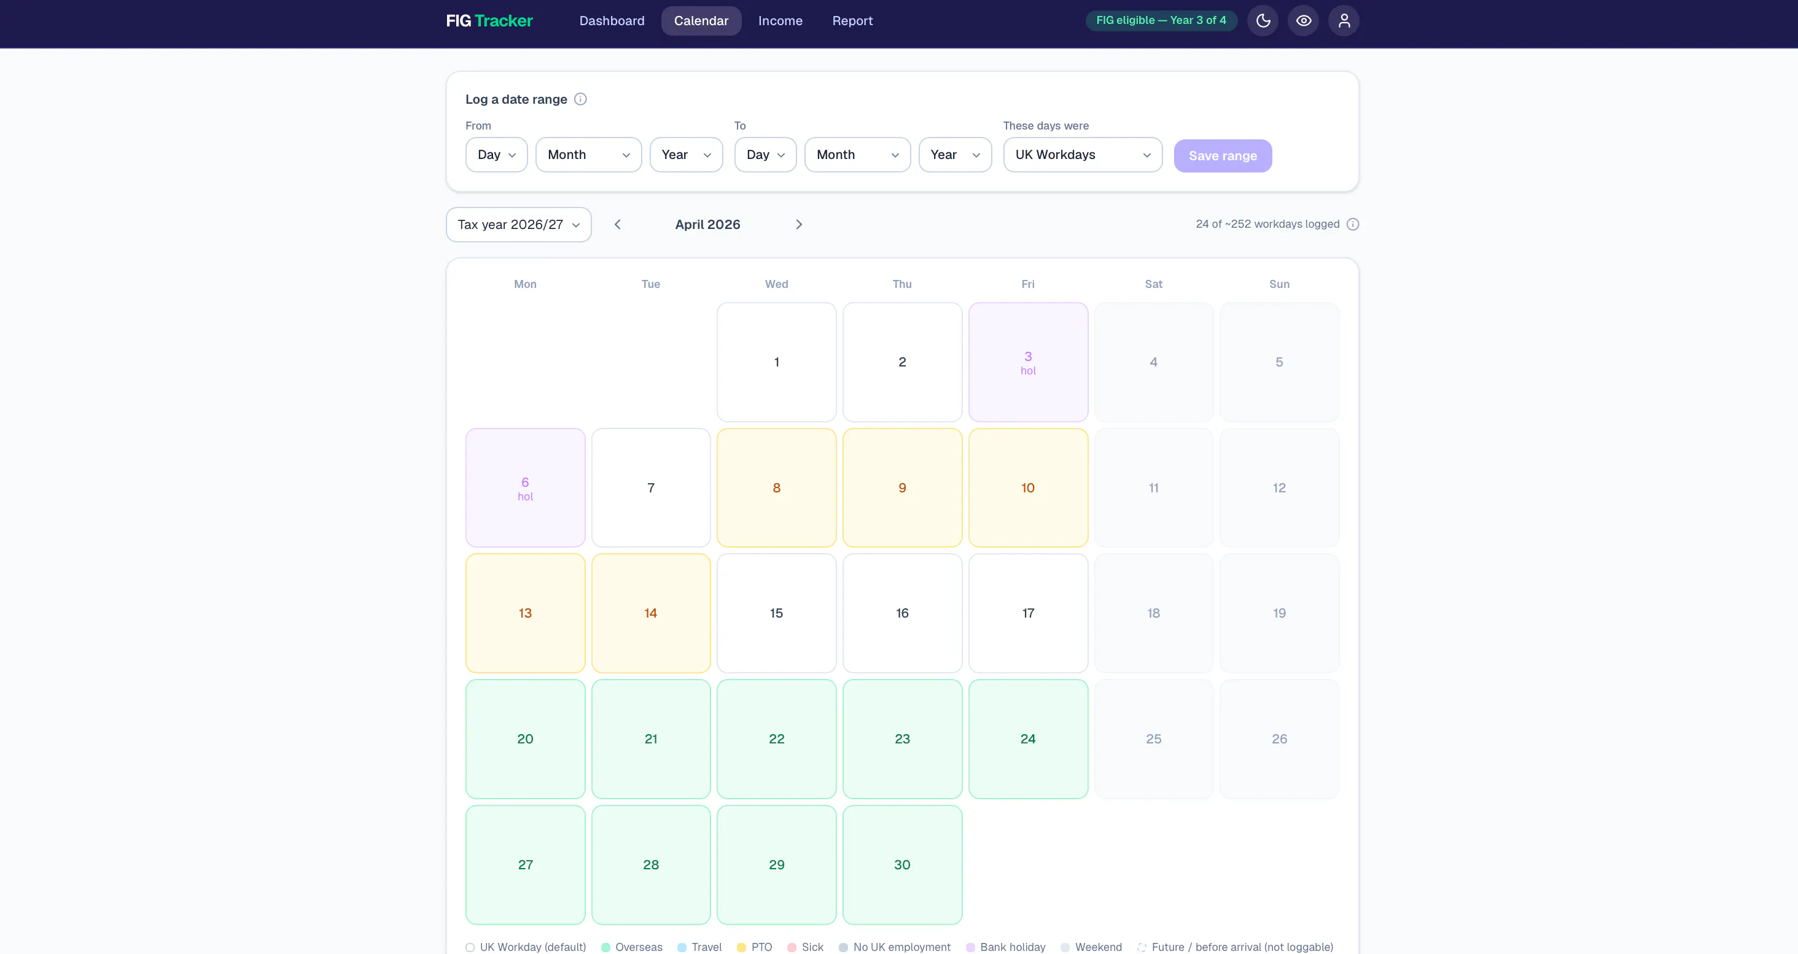The height and width of the screenshot is (954, 1798).
Task: Open the Income tab
Action: point(780,21)
